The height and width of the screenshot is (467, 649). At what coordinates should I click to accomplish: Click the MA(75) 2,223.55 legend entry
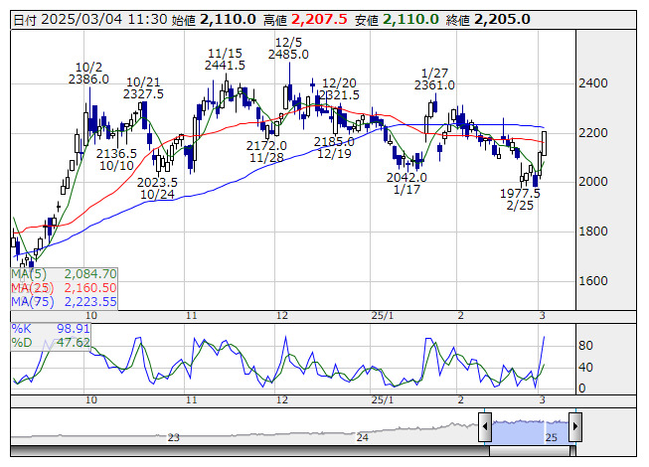tap(65, 301)
